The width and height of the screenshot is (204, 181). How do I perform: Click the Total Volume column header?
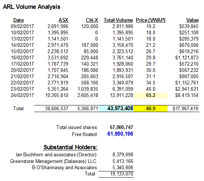118,20
